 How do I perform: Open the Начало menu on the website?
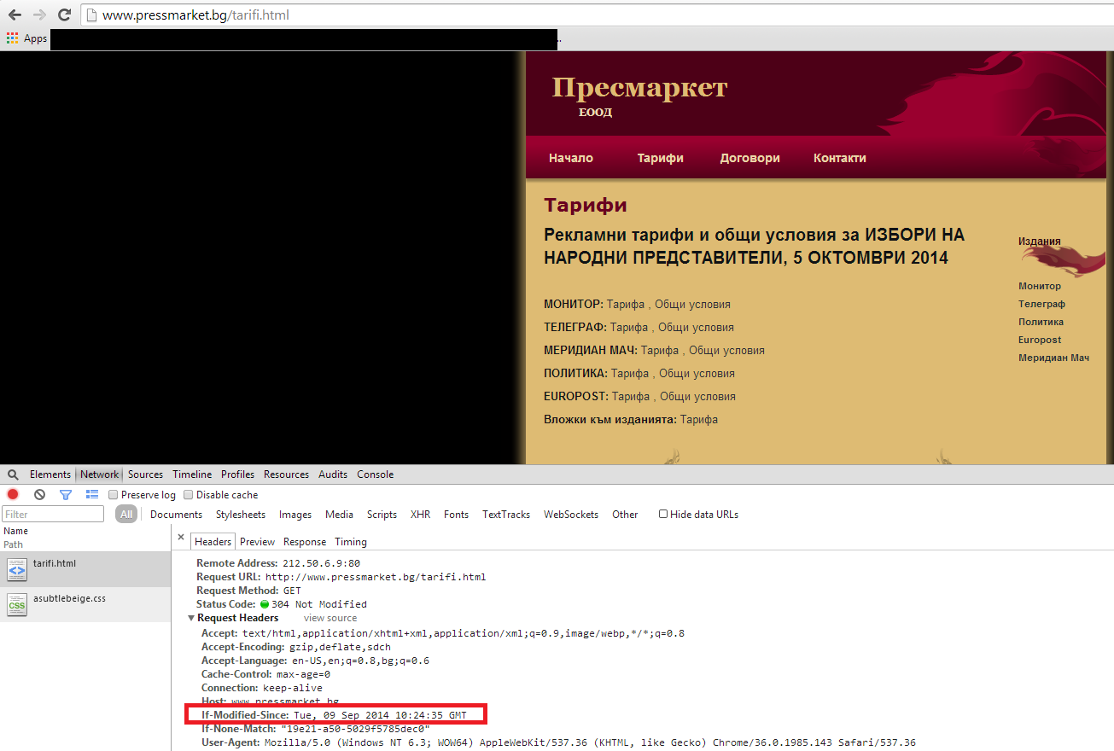pyautogui.click(x=570, y=158)
